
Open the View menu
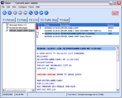click(14, 7)
